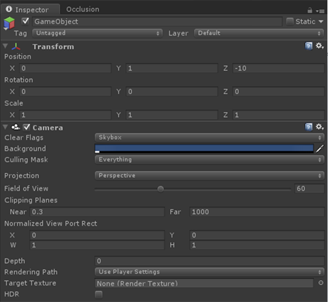Click the Depth value field
The image size is (328, 302).
pos(210,261)
